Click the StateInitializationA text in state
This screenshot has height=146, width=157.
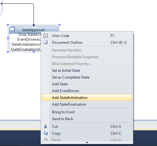pyautogui.click(x=26, y=44)
